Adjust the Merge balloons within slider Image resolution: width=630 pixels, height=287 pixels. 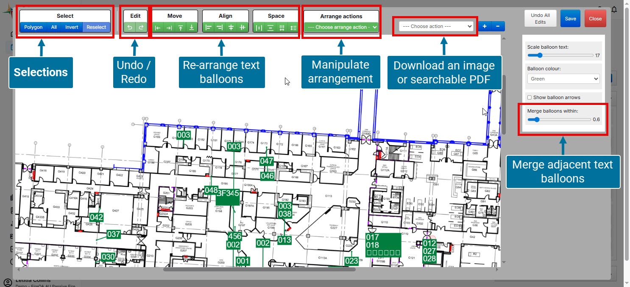coord(537,120)
